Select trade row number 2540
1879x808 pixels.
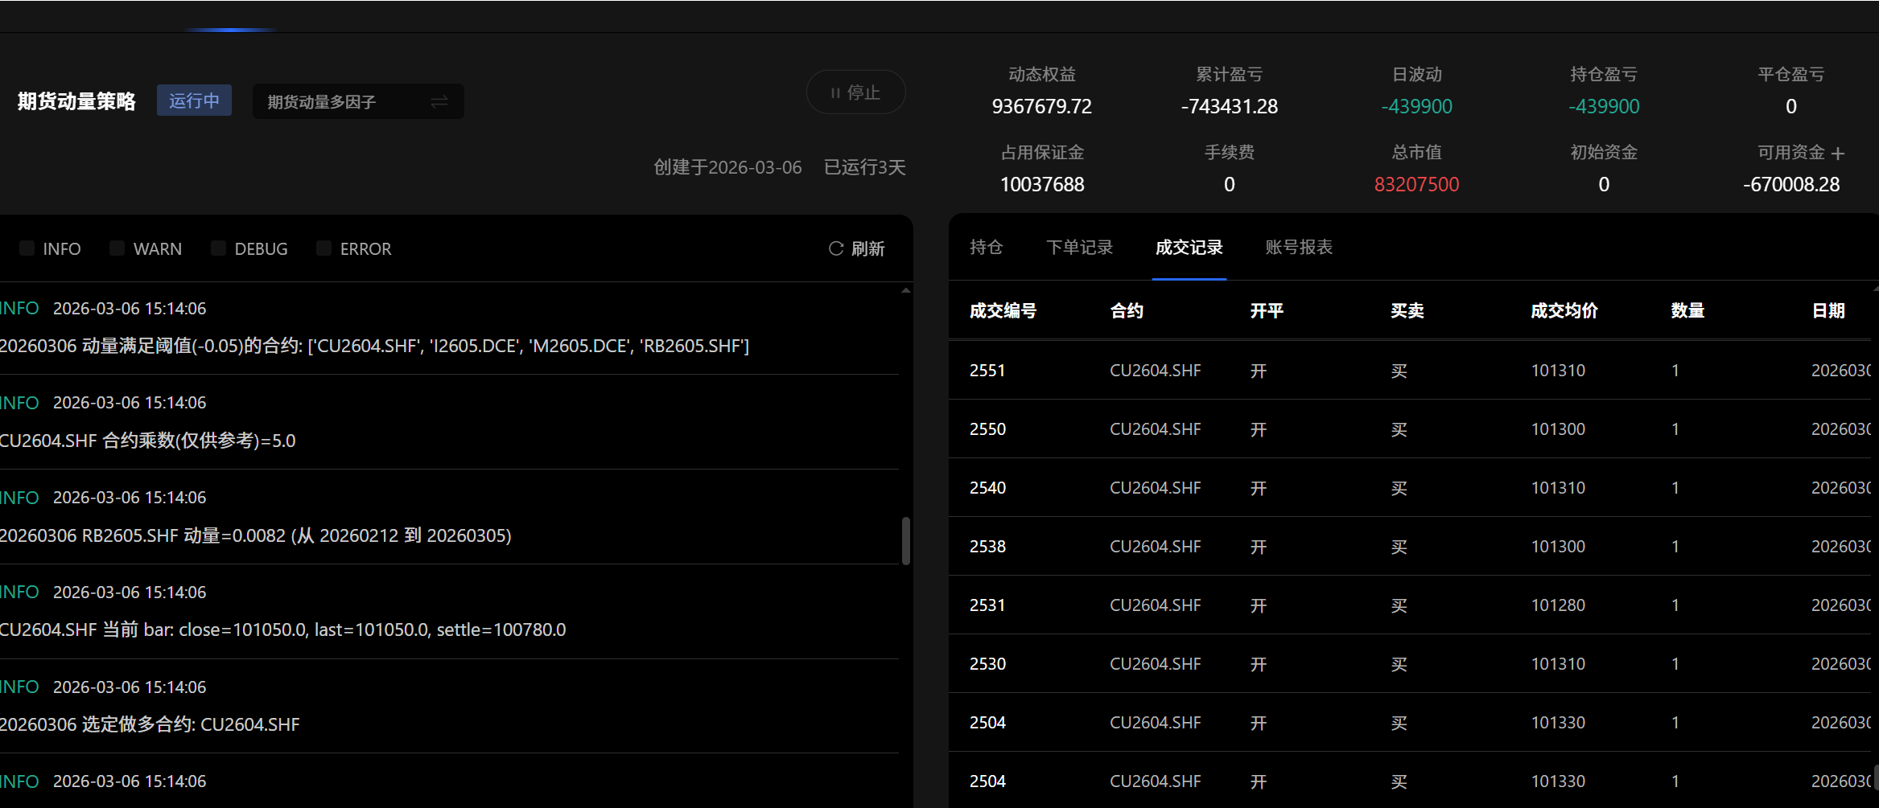tap(1410, 488)
